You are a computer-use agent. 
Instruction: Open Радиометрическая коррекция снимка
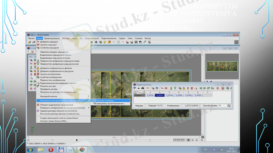click(x=58, y=83)
